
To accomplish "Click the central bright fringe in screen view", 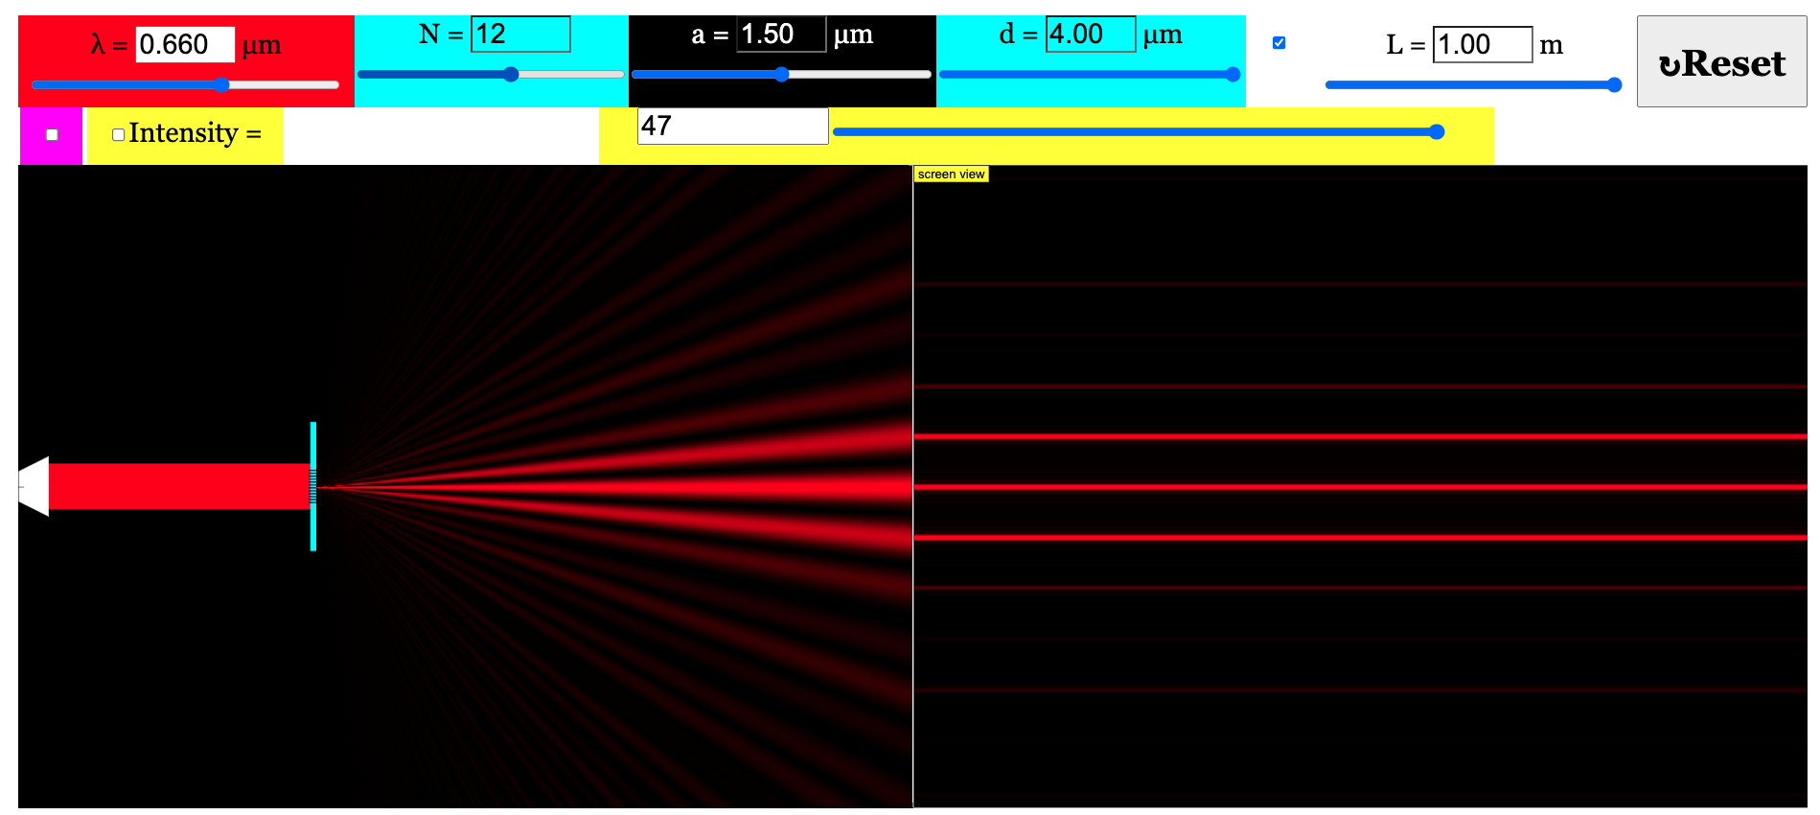I will click(x=1359, y=487).
